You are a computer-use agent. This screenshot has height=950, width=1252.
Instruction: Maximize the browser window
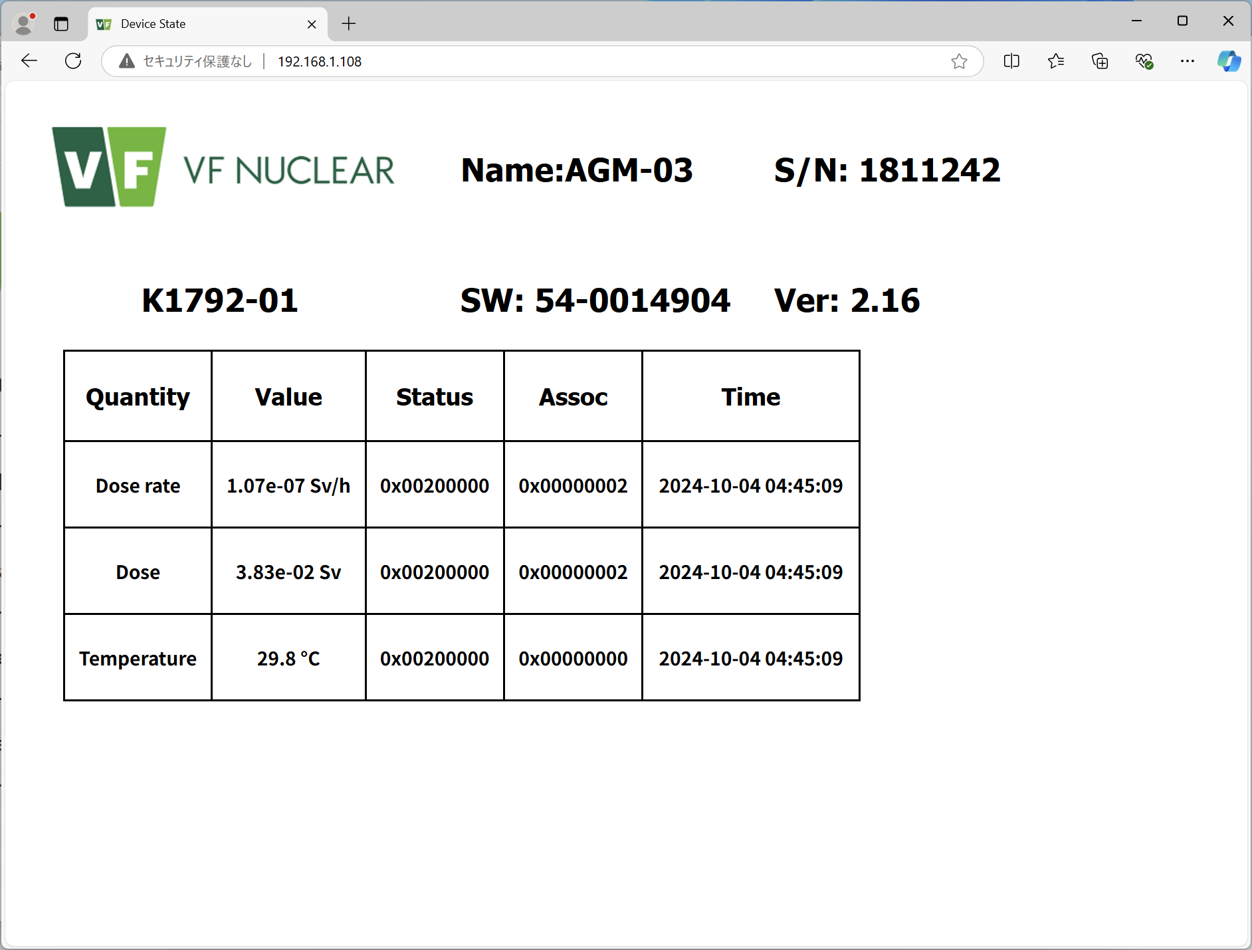click(x=1182, y=21)
